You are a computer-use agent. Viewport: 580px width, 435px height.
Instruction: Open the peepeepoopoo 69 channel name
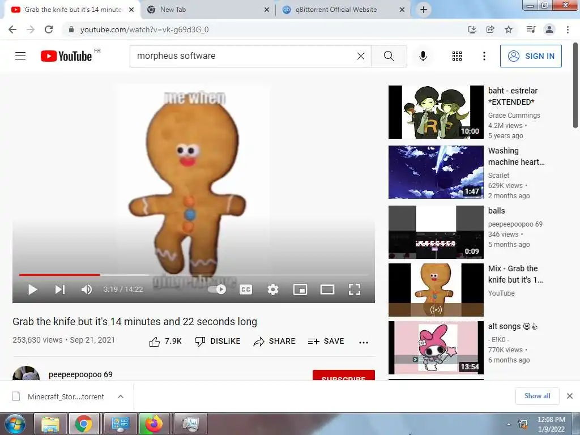pyautogui.click(x=80, y=374)
